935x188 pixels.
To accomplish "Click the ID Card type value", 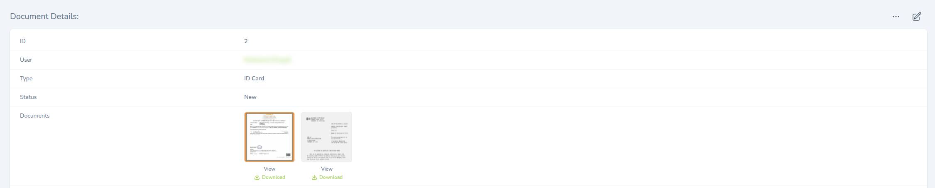I will tap(254, 78).
